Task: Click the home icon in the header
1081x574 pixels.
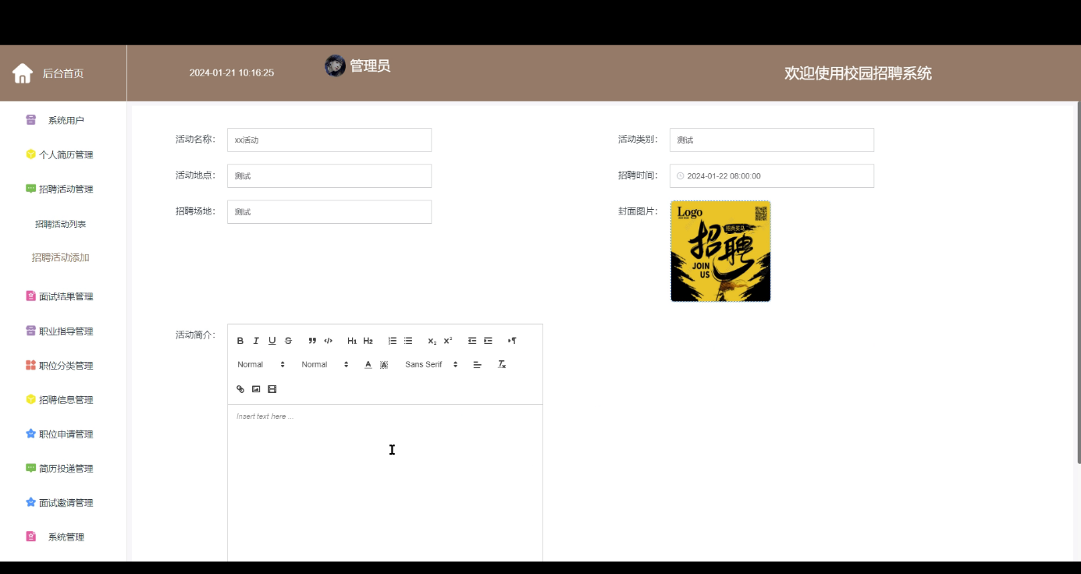Action: pyautogui.click(x=23, y=73)
